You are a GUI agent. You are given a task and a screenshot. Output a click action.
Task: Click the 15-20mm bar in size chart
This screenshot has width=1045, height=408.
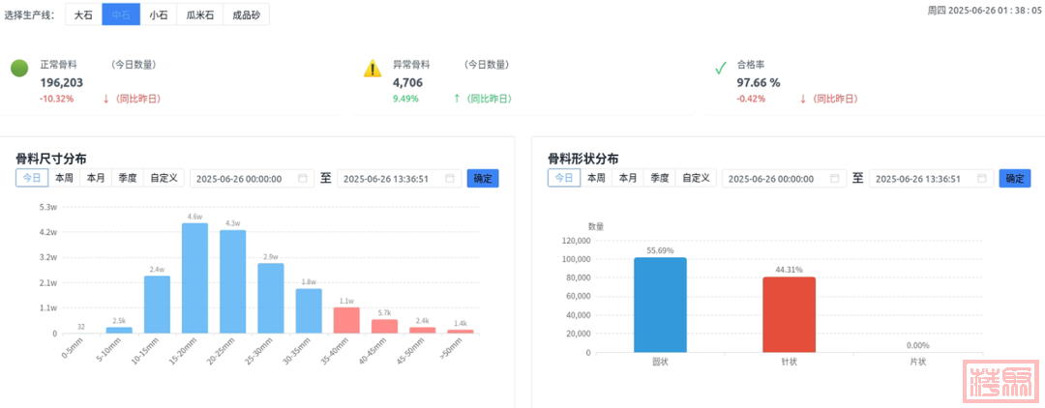[x=194, y=278]
